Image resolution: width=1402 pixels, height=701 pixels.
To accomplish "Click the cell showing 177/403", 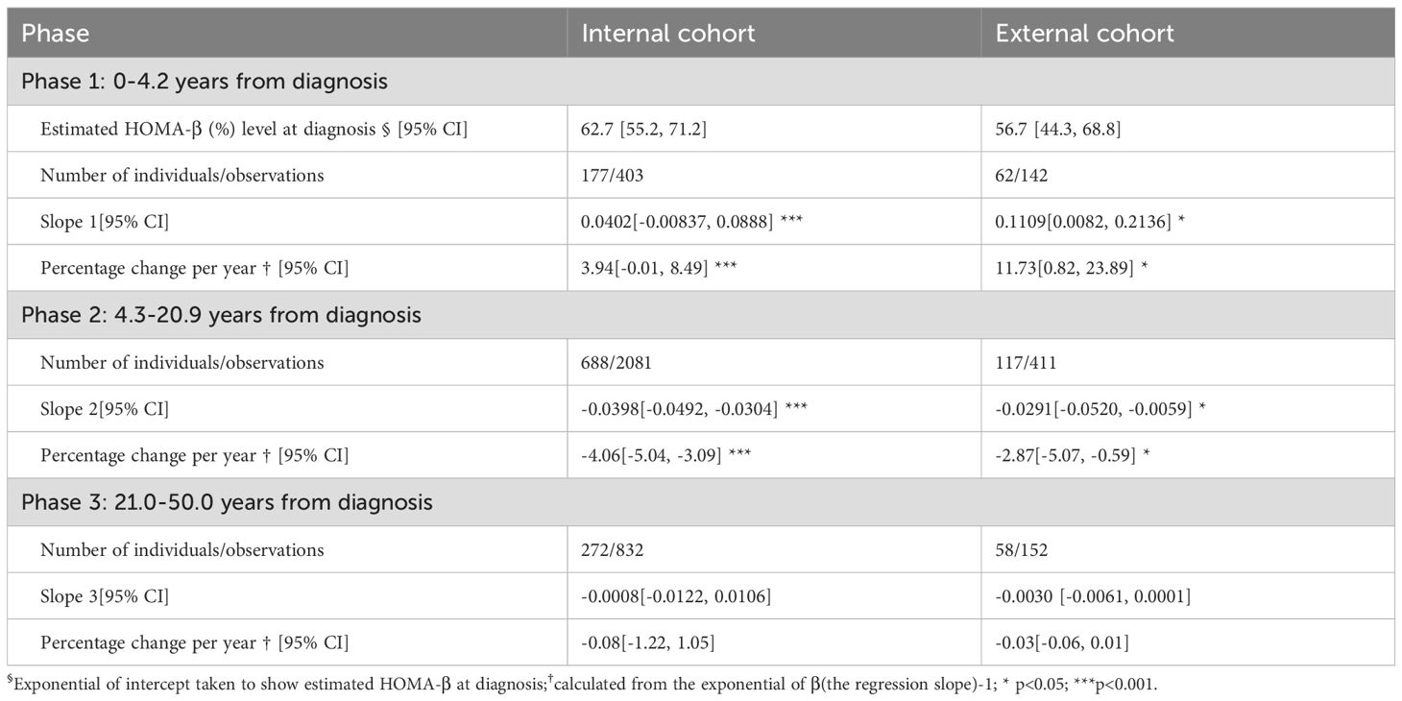I will coord(616,175).
